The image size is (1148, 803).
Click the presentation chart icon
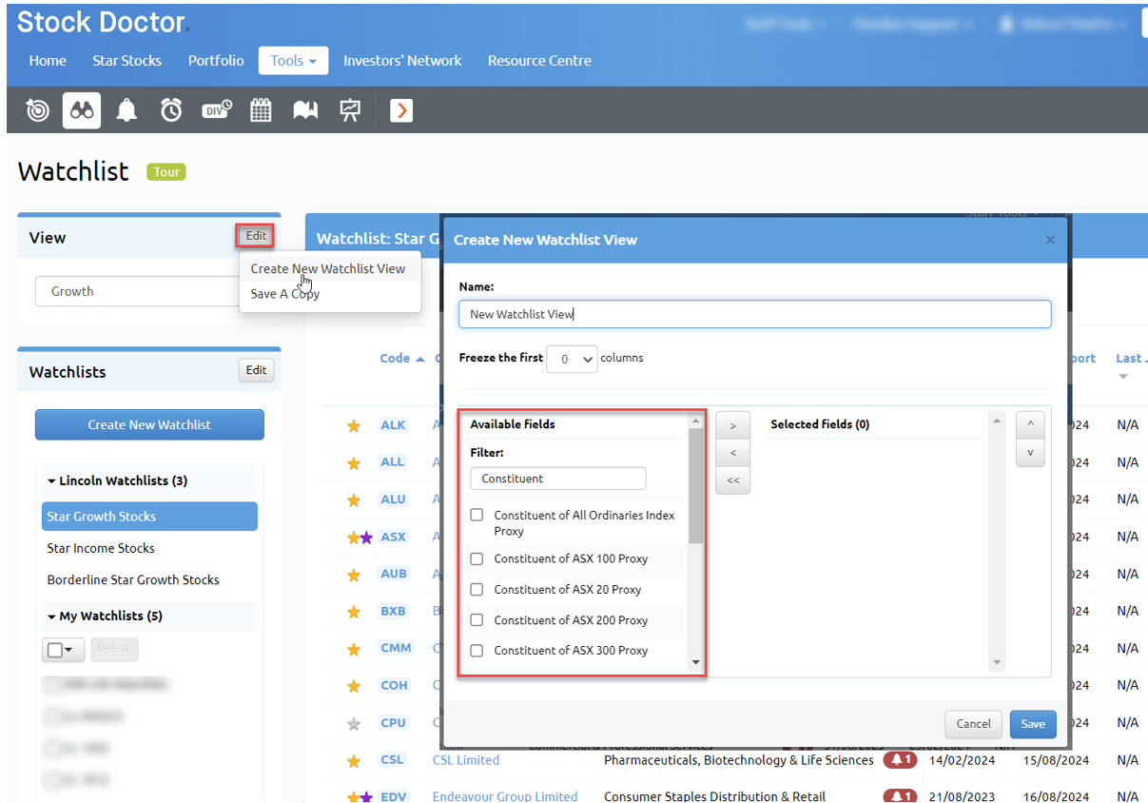[x=350, y=110]
